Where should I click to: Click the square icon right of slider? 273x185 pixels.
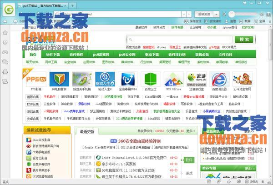(x=268, y=14)
